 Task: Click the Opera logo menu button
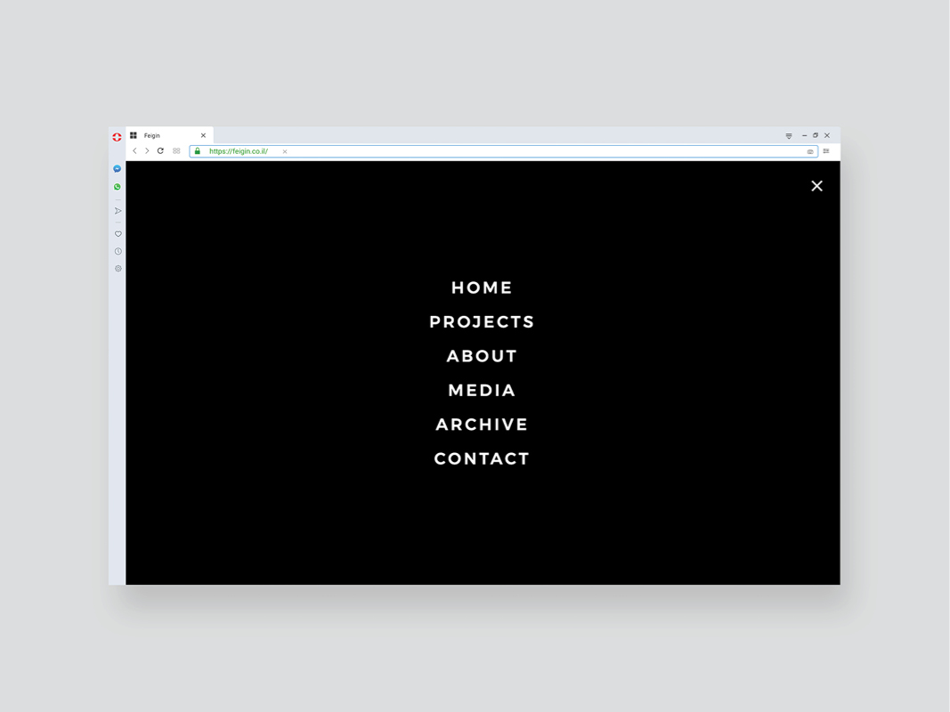click(117, 137)
